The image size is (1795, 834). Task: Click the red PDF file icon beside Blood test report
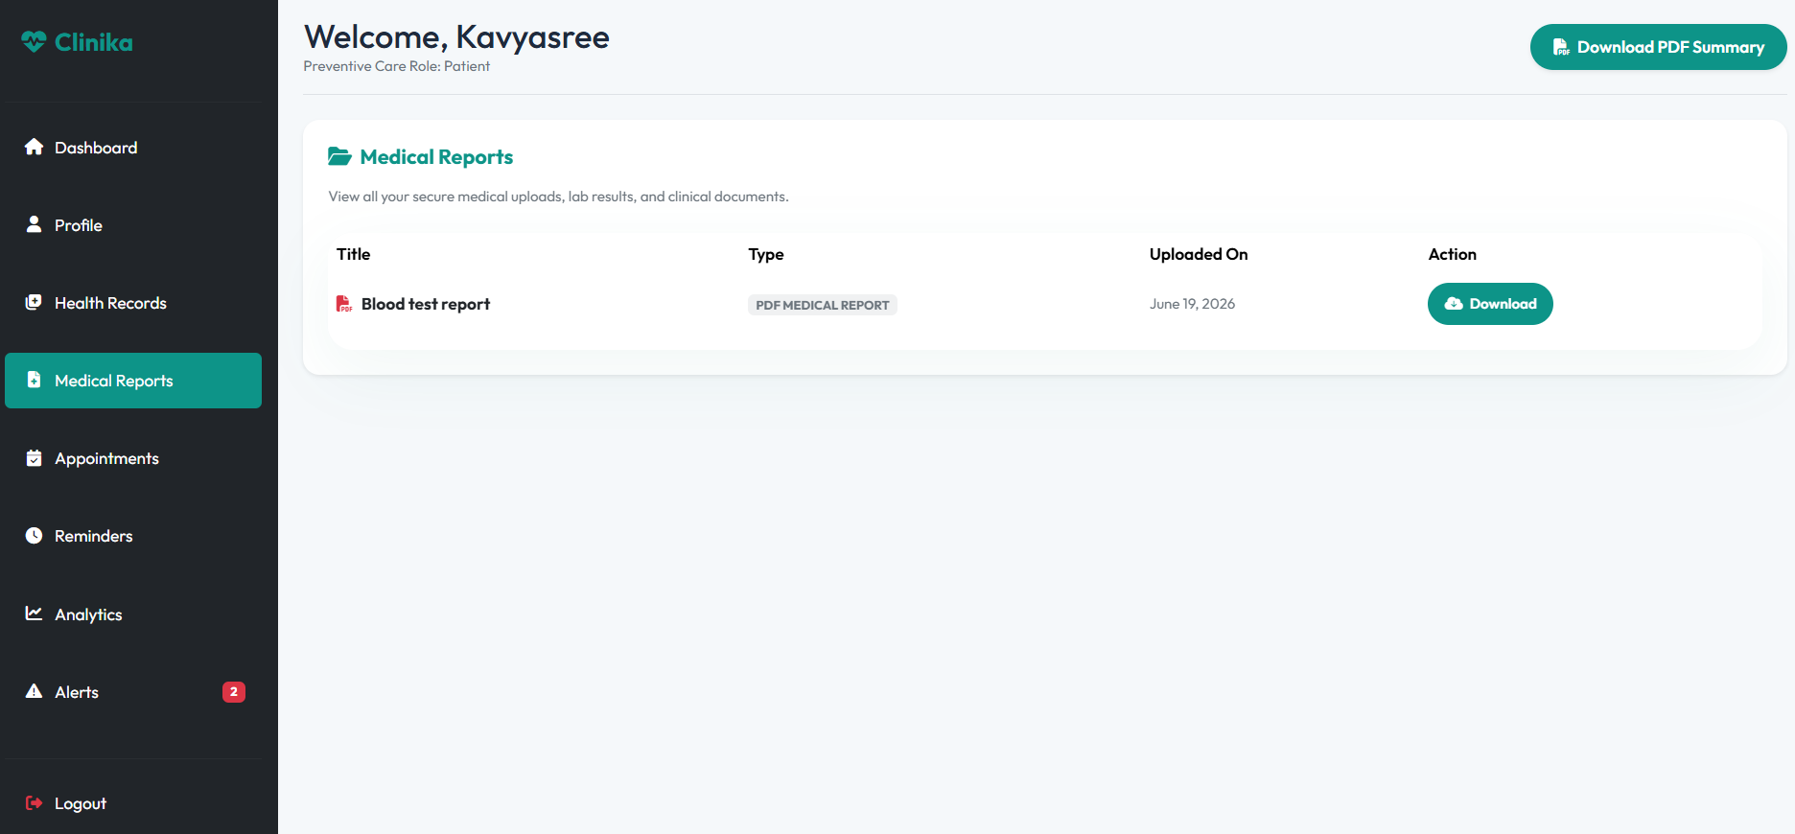click(343, 304)
